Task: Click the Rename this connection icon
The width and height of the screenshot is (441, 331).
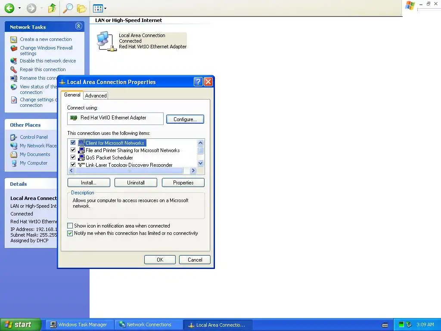Action: coord(13,78)
